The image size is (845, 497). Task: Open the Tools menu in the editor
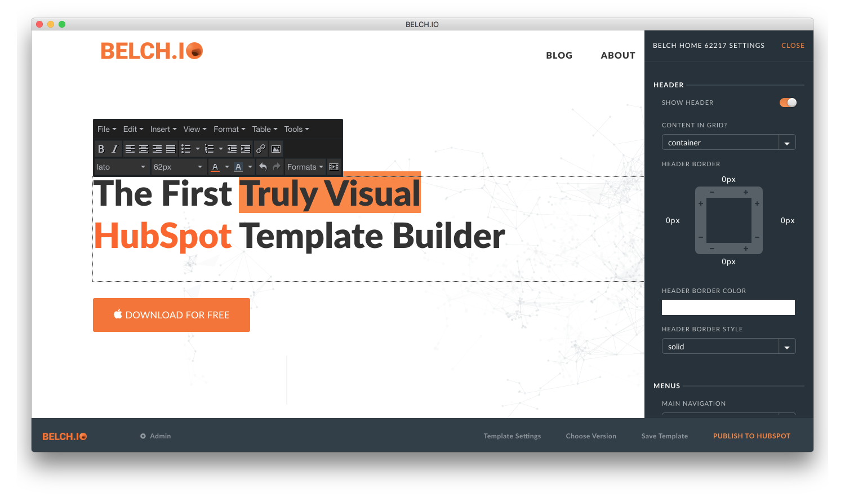coord(297,129)
